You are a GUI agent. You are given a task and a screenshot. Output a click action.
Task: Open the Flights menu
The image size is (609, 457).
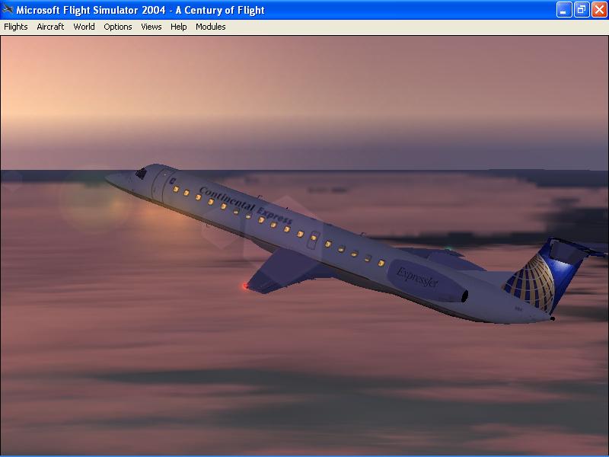click(16, 27)
